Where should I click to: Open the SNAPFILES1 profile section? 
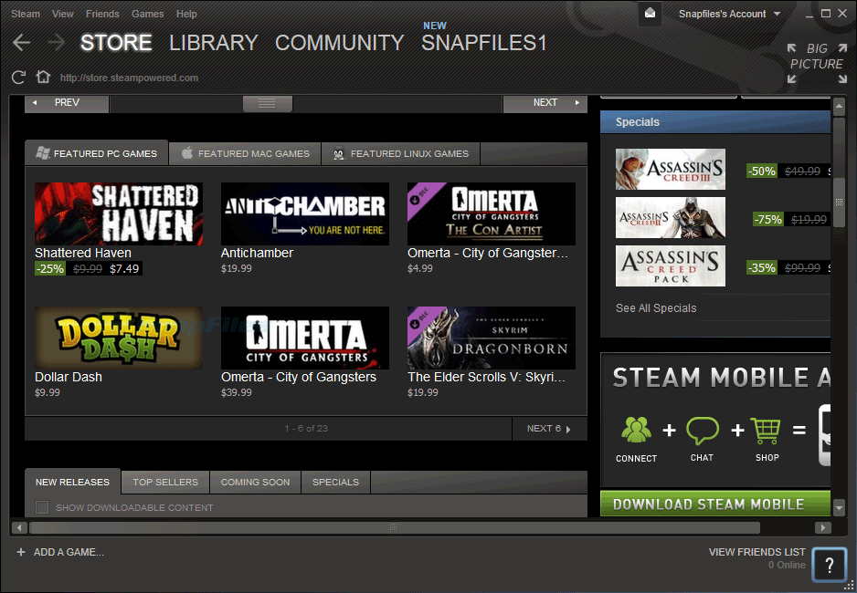483,43
